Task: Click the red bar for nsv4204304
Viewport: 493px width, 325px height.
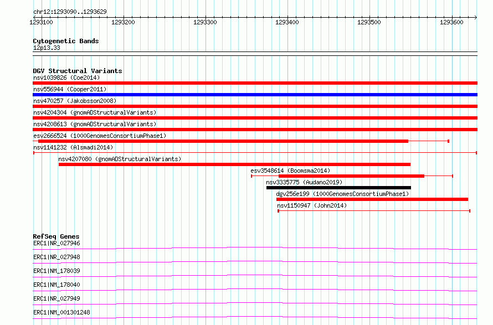Action: pos(255,118)
